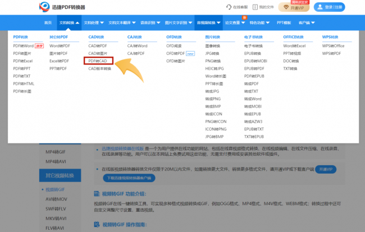Expand the 客户端 dropdown arrow
365x232 pixels.
click(313, 23)
